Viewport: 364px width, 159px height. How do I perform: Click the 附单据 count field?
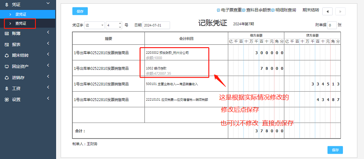tap(332, 25)
